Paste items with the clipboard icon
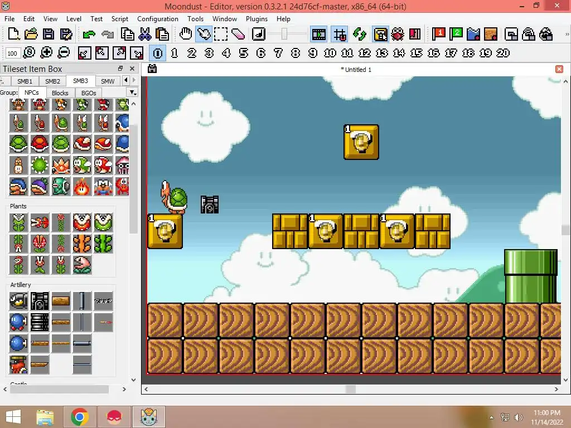Viewport: 571px width, 428px height. pyautogui.click(x=162, y=34)
